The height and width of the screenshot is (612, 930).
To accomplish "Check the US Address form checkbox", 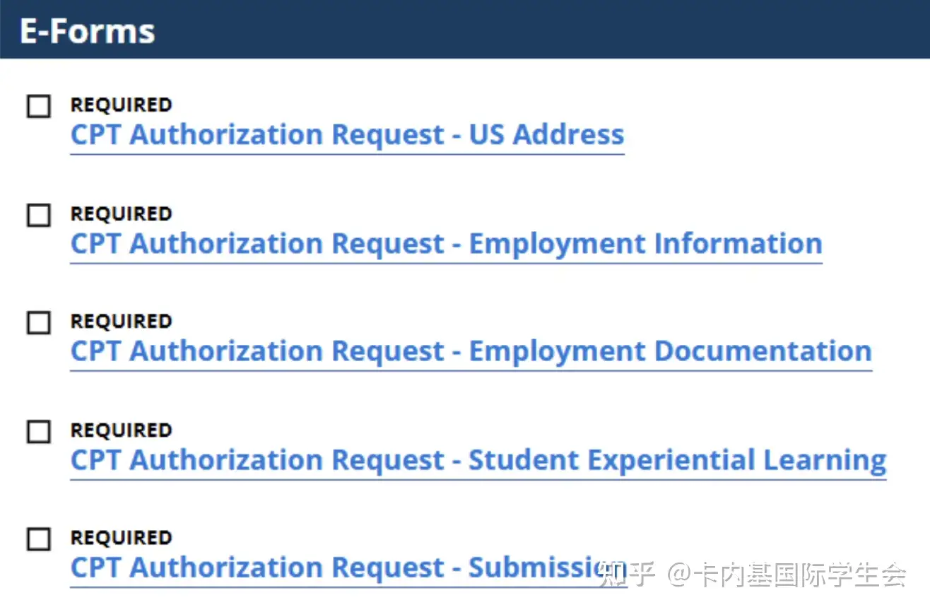I will click(39, 107).
